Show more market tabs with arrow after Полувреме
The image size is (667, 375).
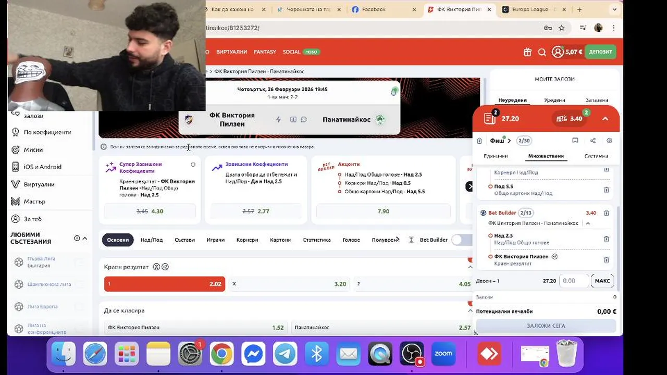click(x=398, y=240)
